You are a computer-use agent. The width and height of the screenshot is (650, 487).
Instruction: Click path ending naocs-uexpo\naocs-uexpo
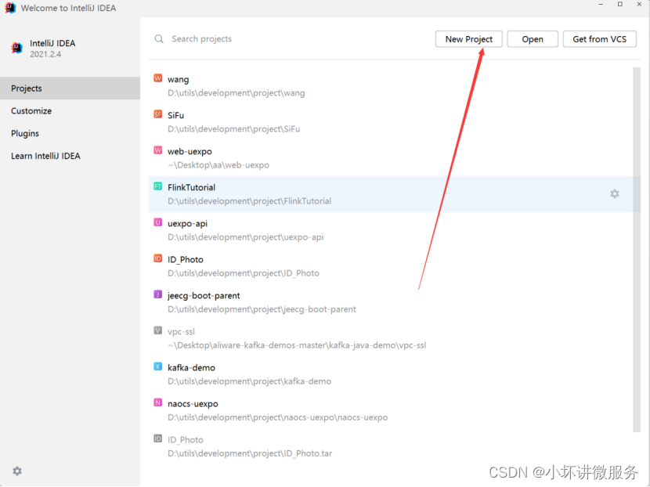pyautogui.click(x=278, y=417)
